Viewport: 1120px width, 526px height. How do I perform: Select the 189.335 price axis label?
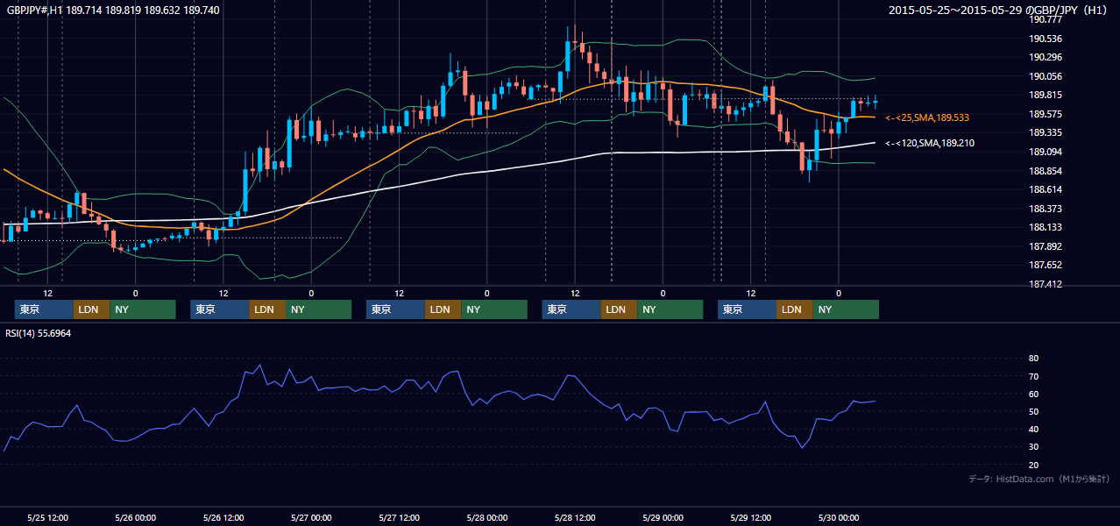click(1046, 132)
